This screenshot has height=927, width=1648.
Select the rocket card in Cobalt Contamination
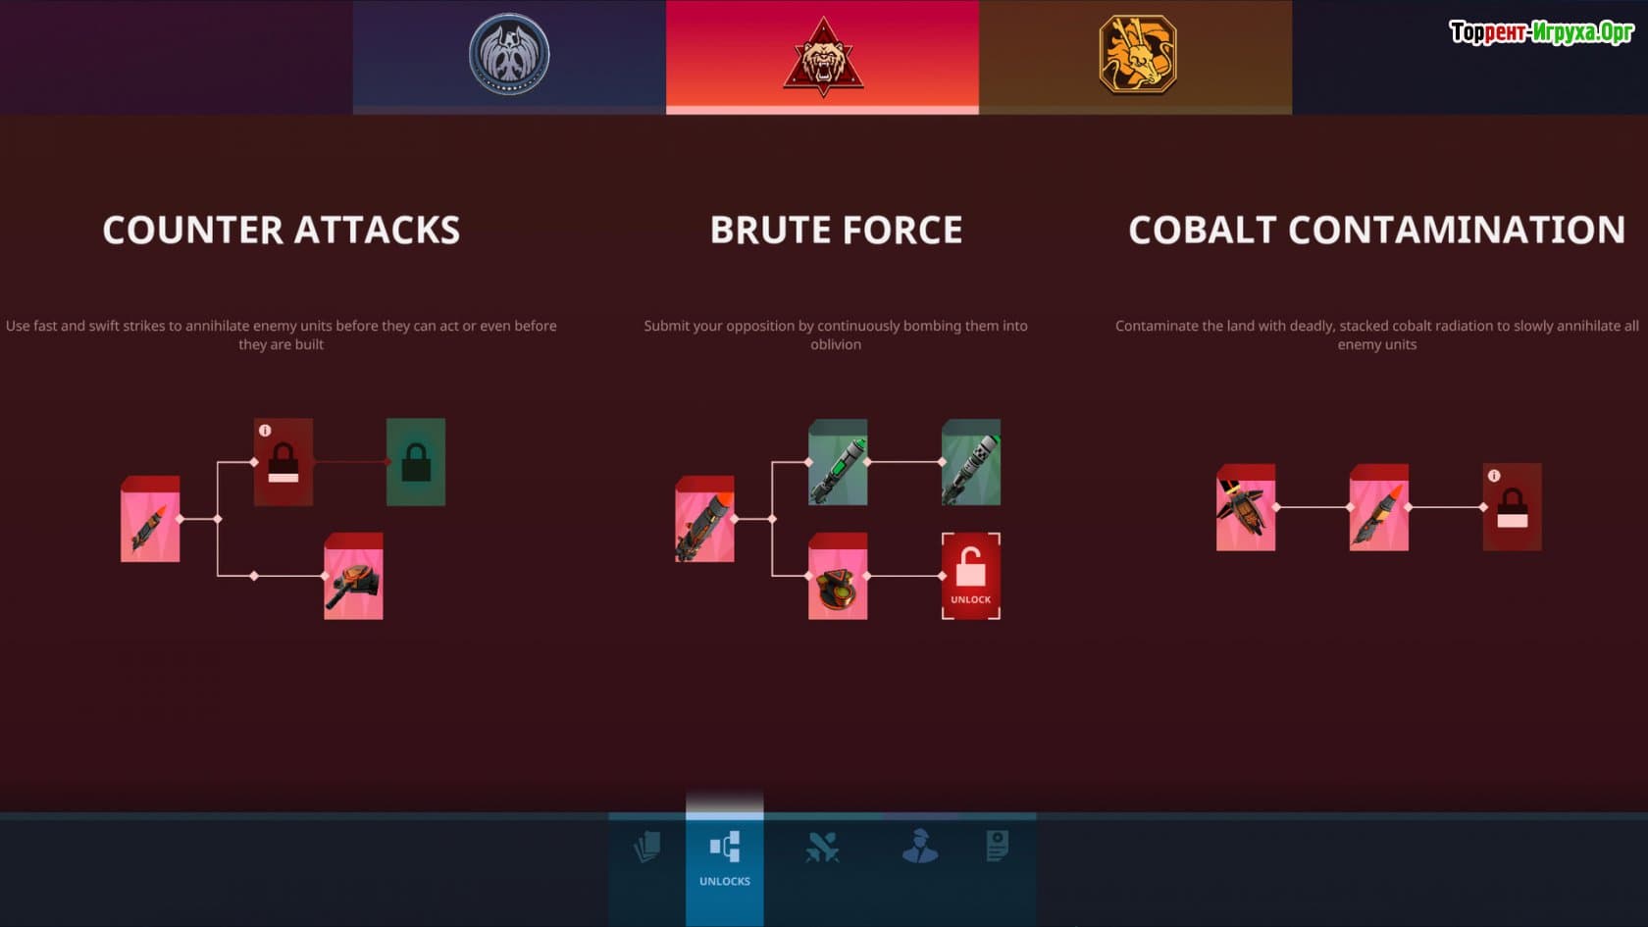click(x=1379, y=507)
